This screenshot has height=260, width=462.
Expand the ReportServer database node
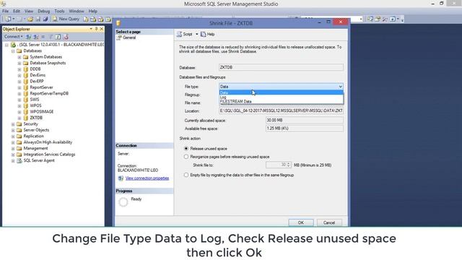tap(19, 87)
